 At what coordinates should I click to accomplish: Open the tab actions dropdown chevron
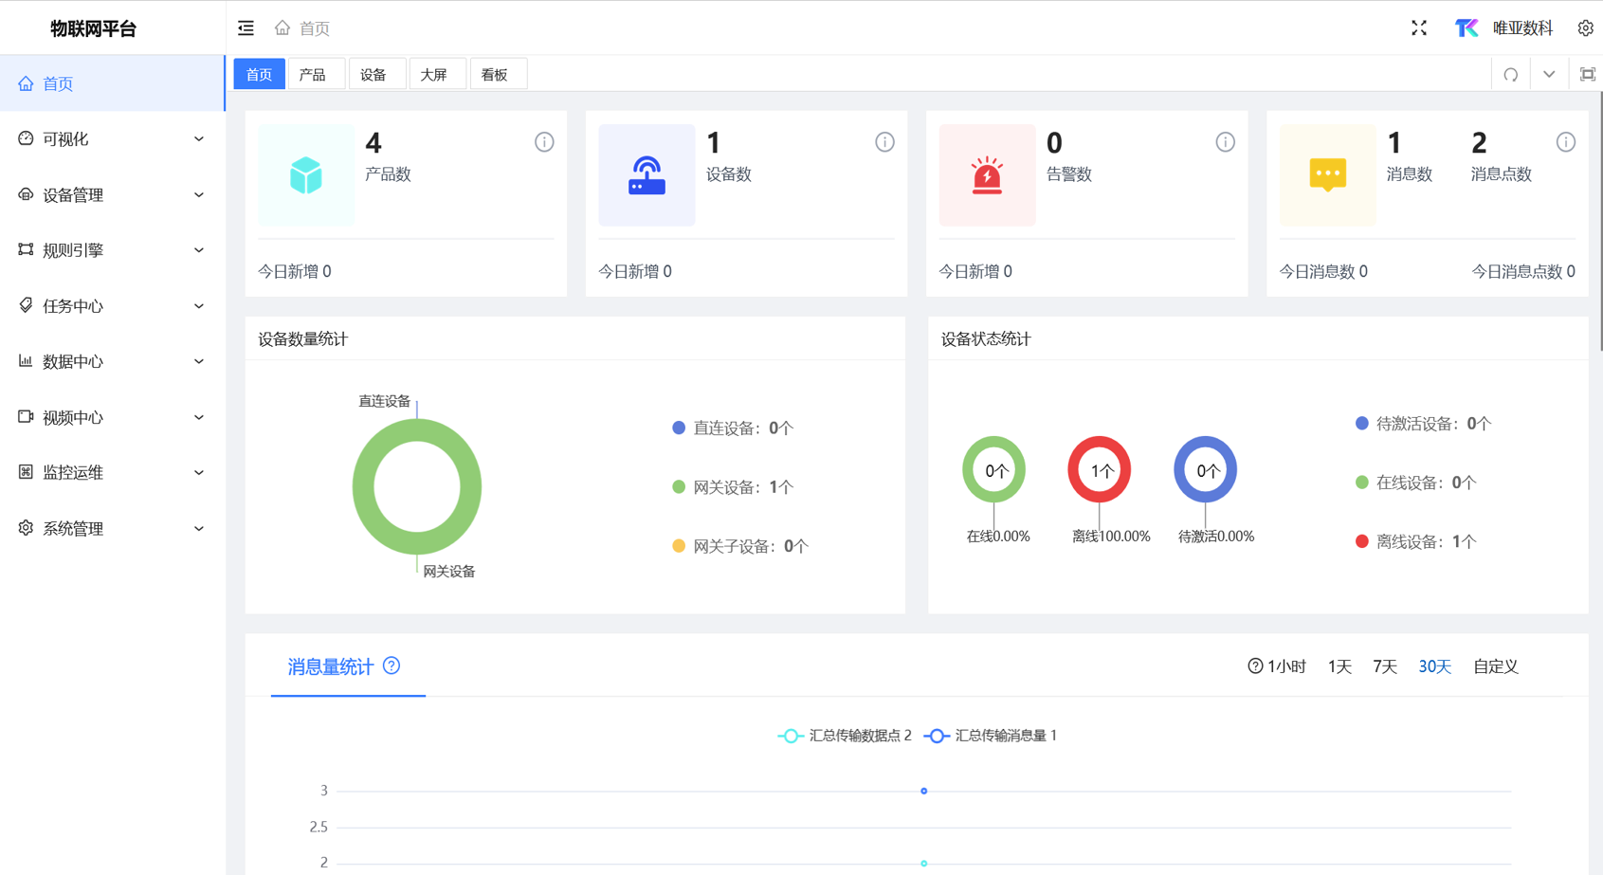coord(1549,73)
